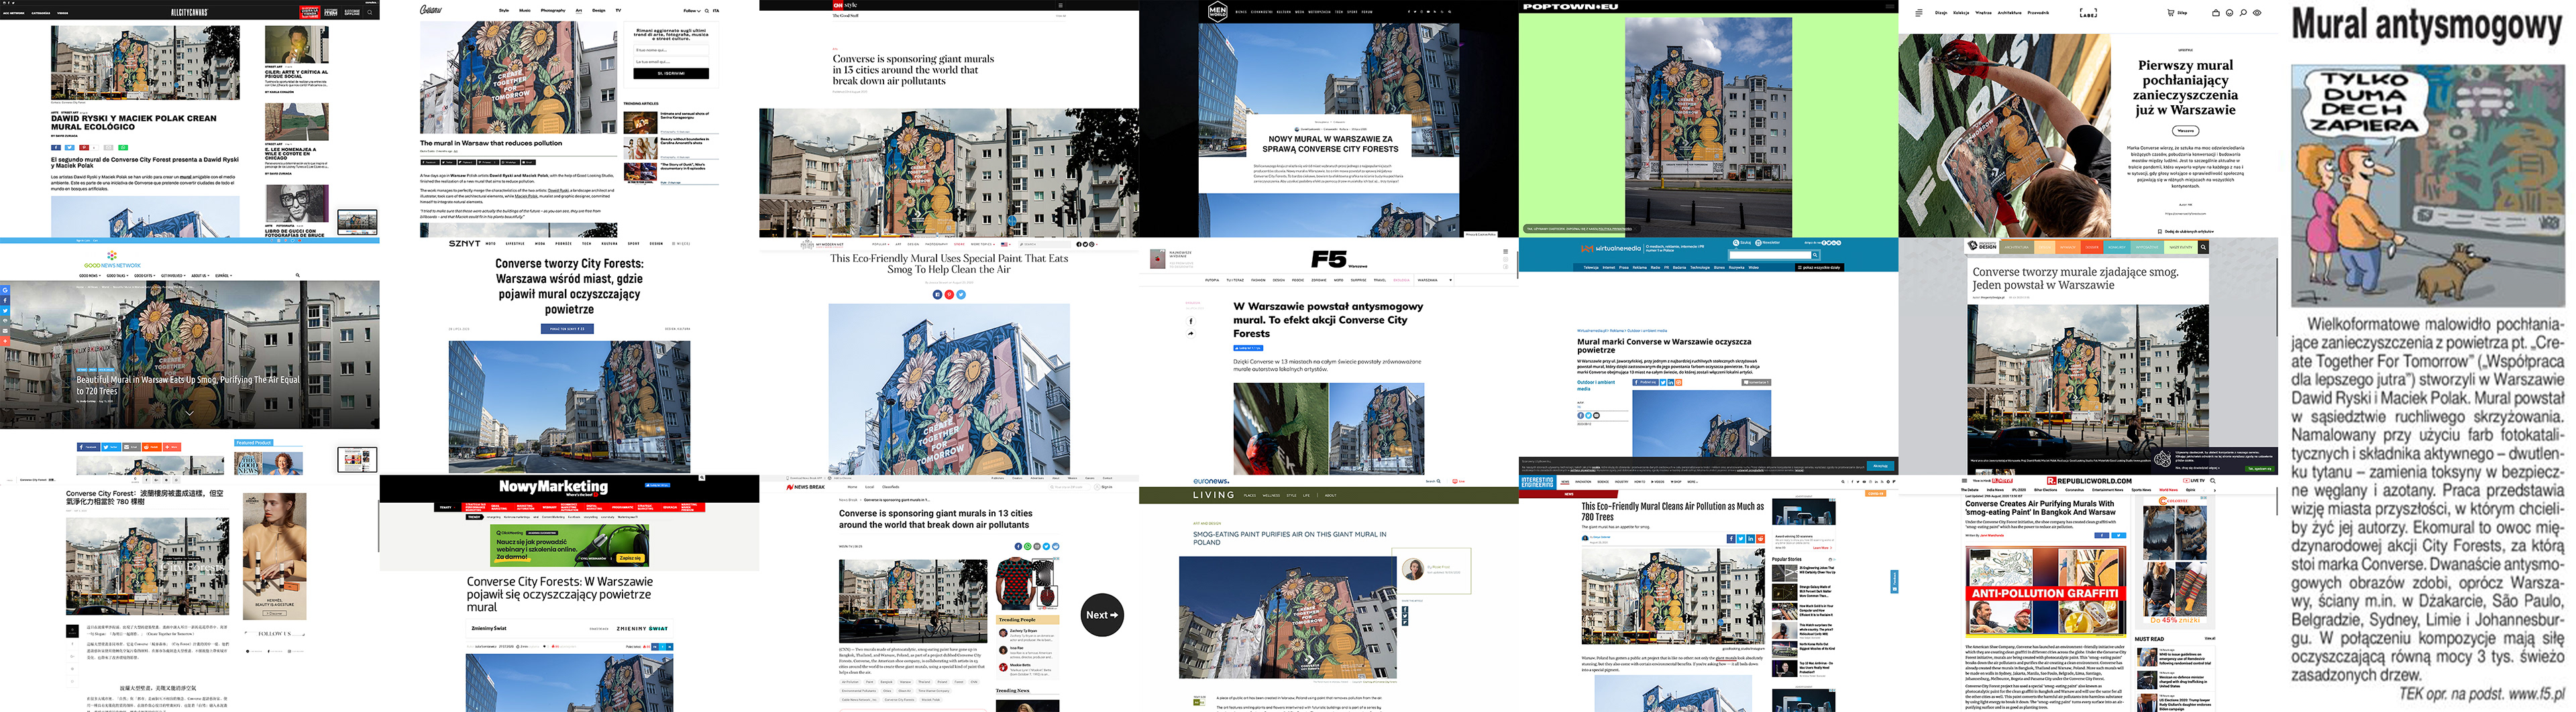Click Interesting Engineering Reddit share icon

click(1761, 539)
